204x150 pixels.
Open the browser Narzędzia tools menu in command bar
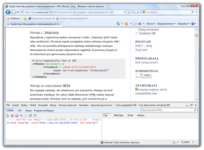(183, 24)
